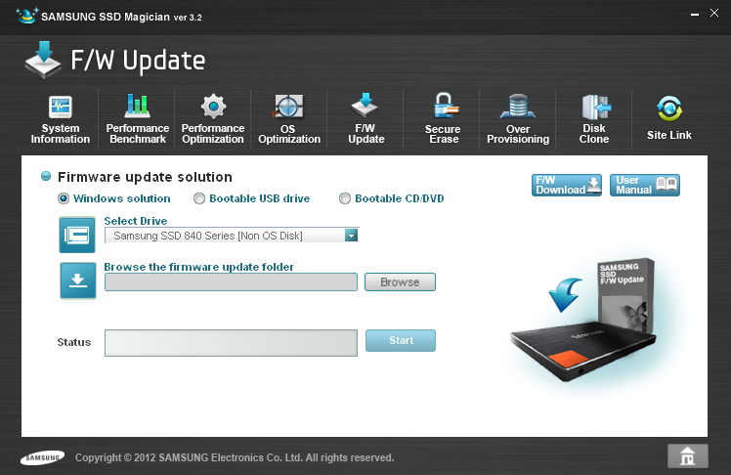Click the F/W Download button

click(x=567, y=186)
